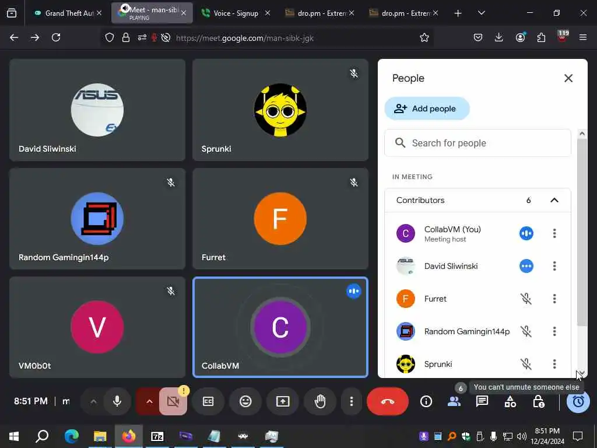Viewport: 597px width, 448px height.
Task: Open the emoji reactions button
Action: pos(245,401)
